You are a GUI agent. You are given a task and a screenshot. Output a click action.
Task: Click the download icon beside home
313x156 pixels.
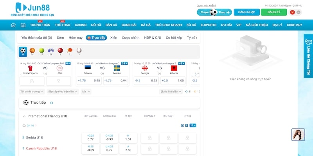pyautogui.click(x=23, y=25)
